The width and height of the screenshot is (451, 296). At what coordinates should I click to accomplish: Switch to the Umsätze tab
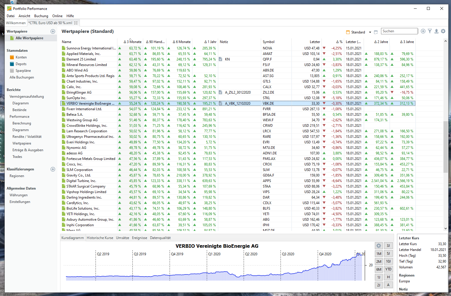point(123,238)
